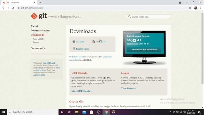Open Microsoft Store from taskbar
Screen dimensions: 204x115
[x=91, y=112]
